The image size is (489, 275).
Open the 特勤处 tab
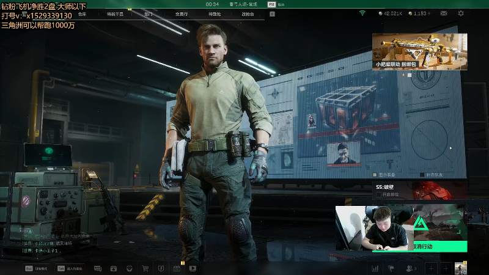pyautogui.click(x=215, y=14)
